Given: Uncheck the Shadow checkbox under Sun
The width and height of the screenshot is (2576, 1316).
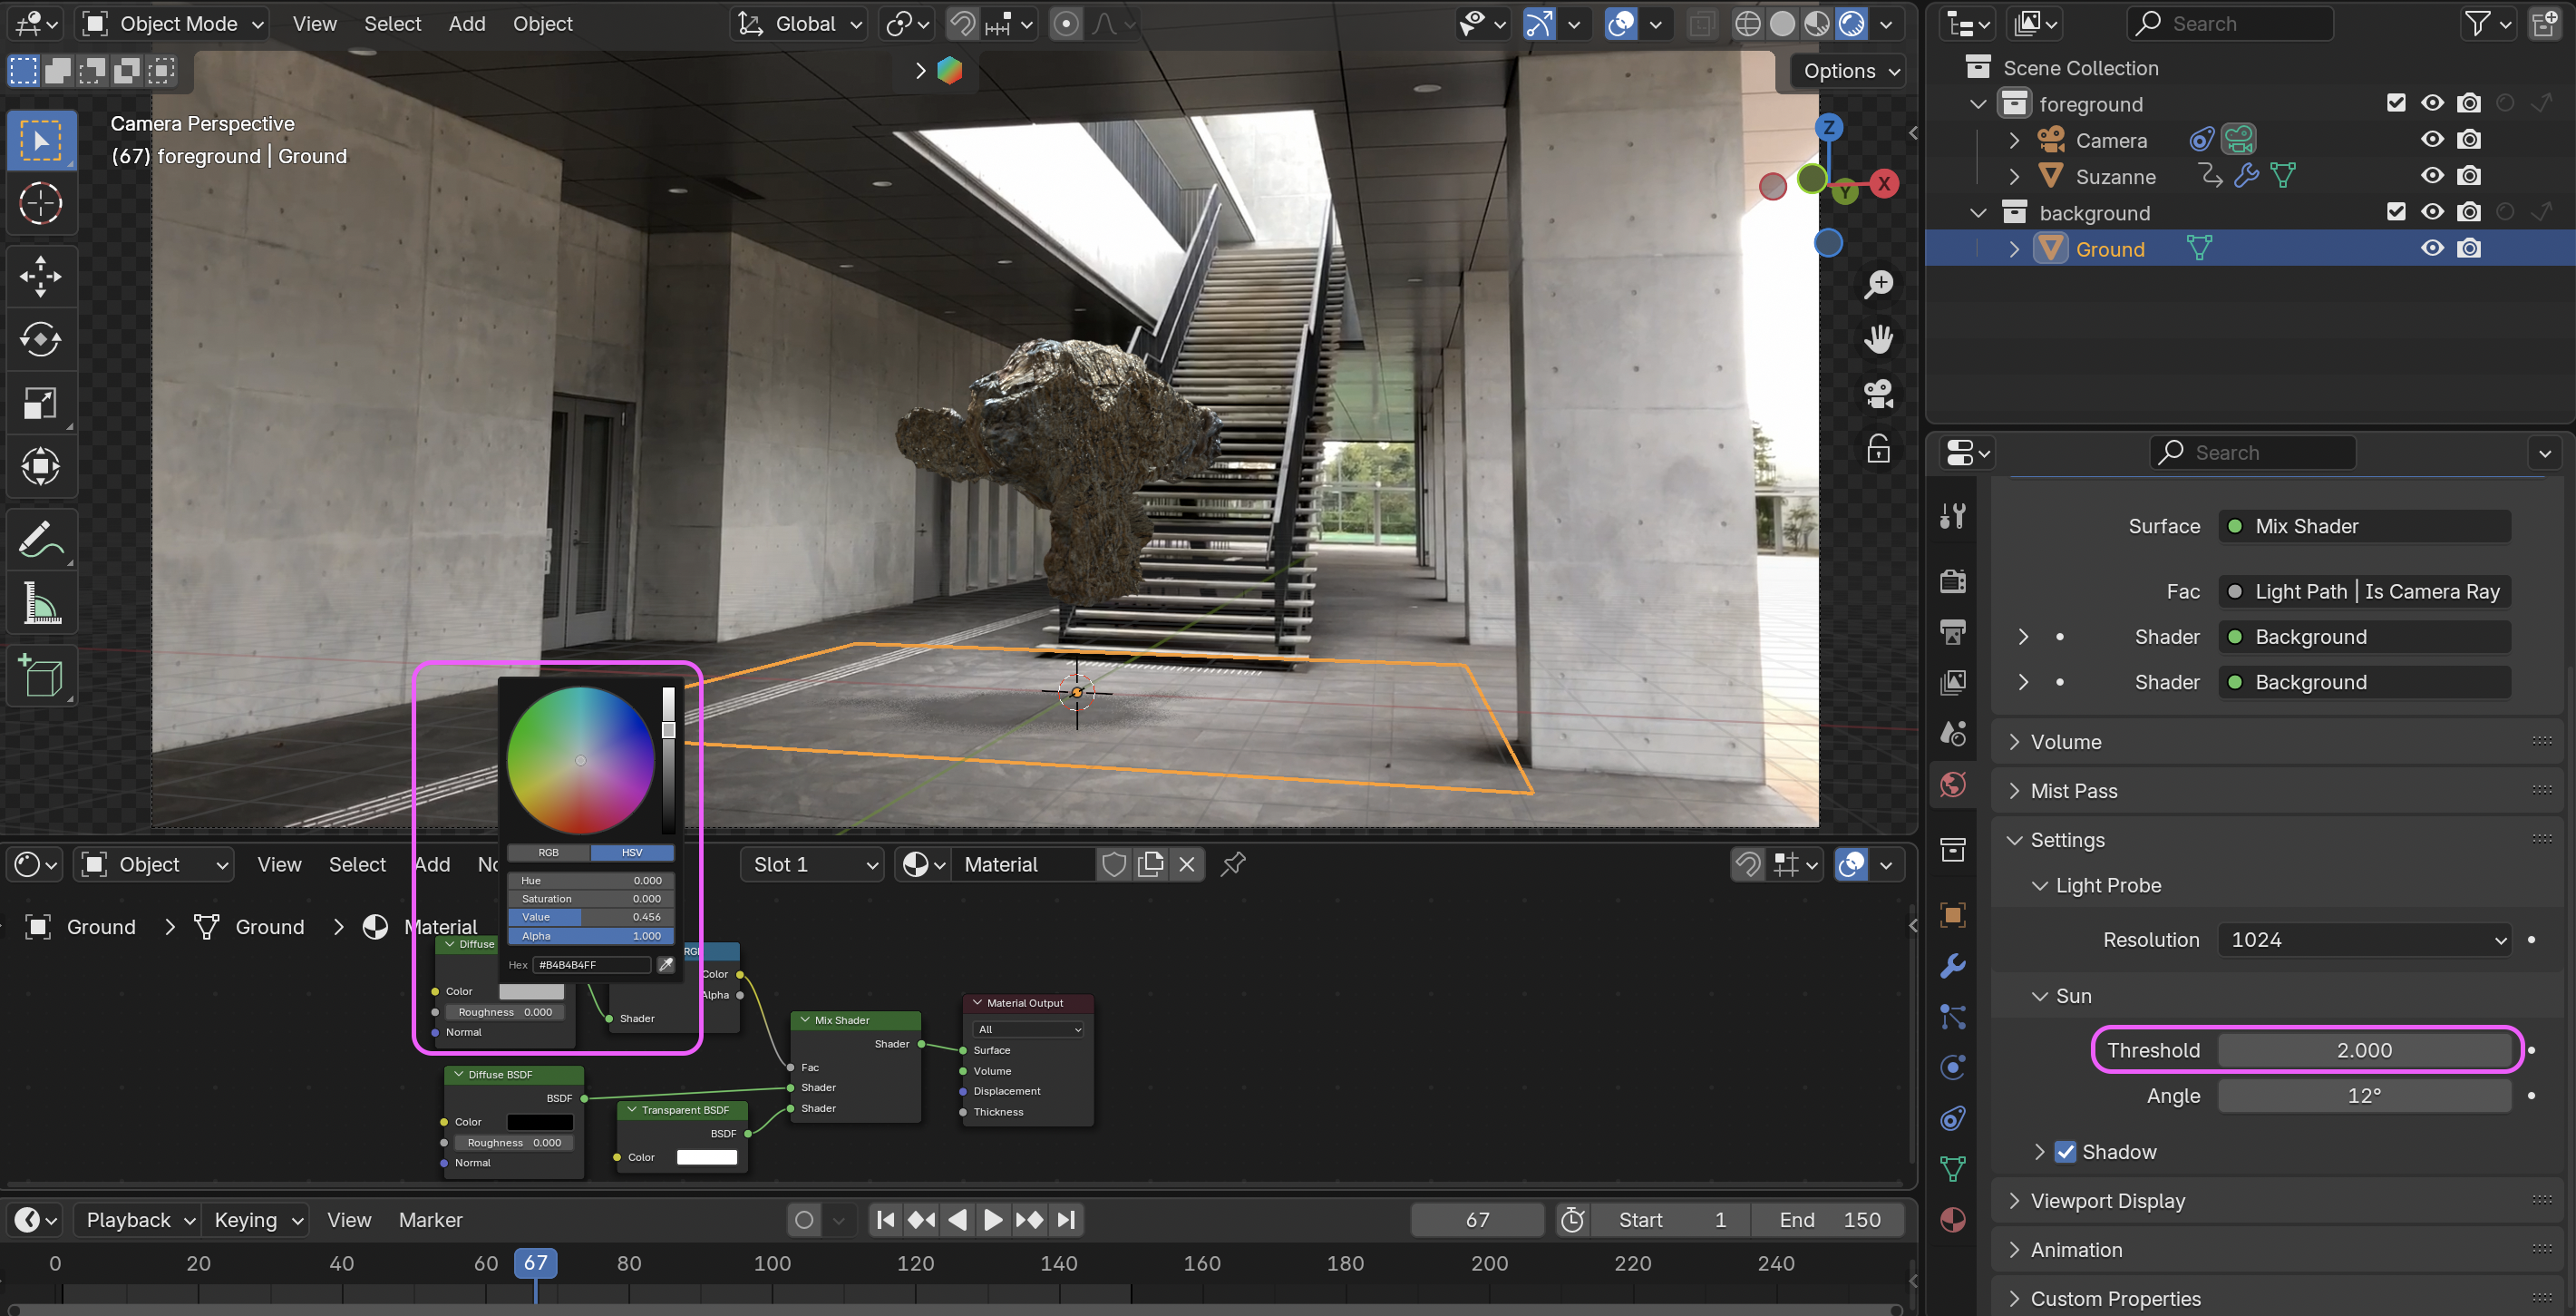Looking at the screenshot, I should (2064, 1152).
